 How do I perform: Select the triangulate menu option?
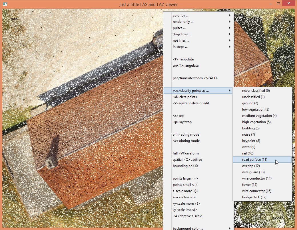click(183, 59)
